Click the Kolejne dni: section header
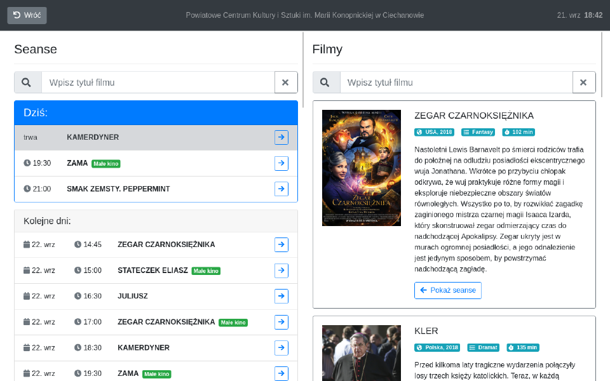Image resolution: width=610 pixels, height=381 pixels. (156, 221)
